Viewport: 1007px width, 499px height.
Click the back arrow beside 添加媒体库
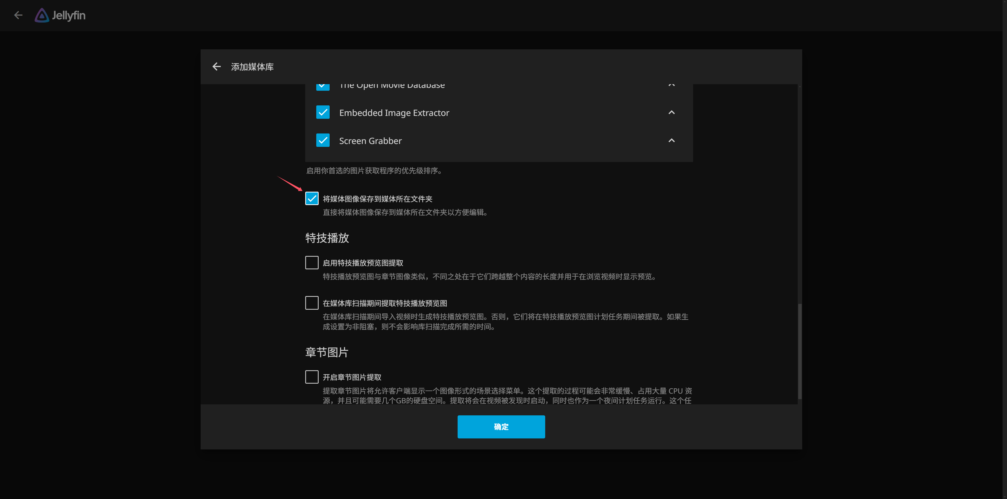click(217, 67)
